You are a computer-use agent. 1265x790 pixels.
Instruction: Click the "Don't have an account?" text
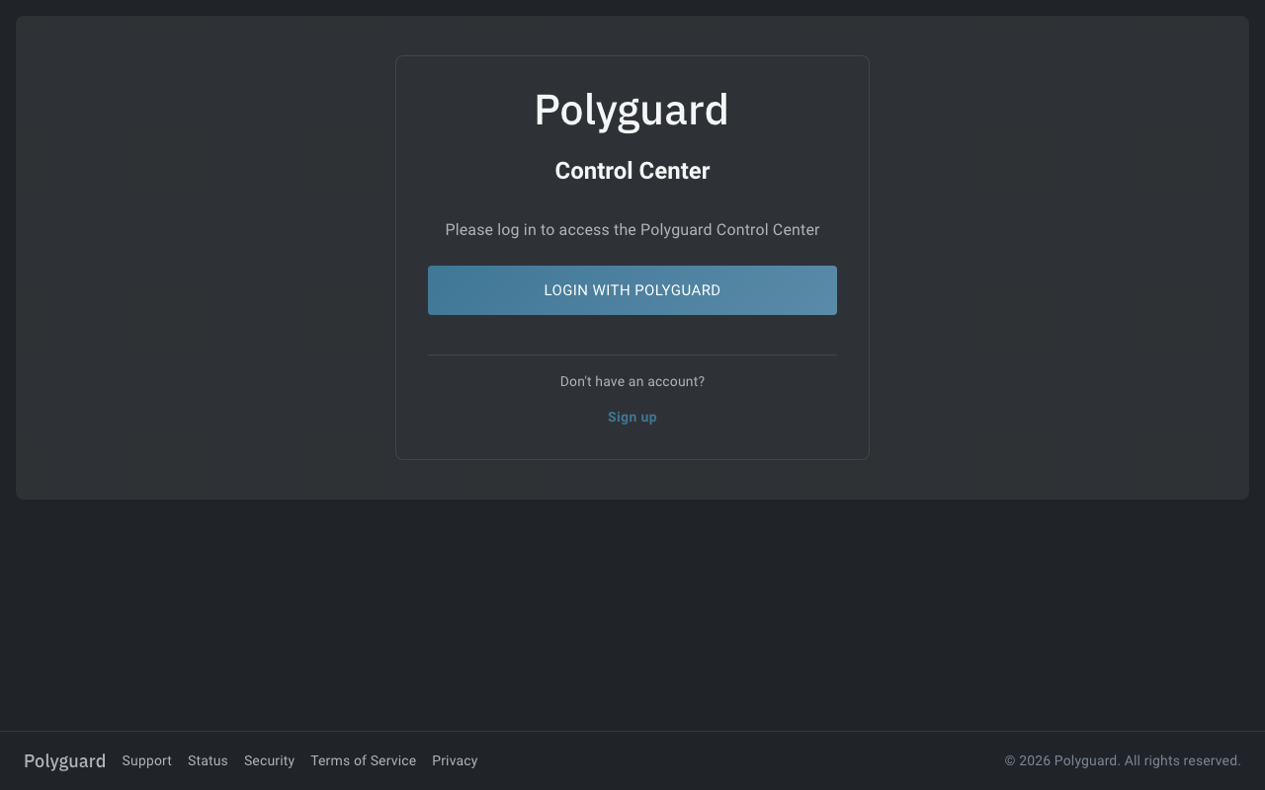click(x=632, y=381)
